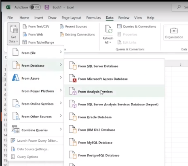Select the Organization data type
The height and width of the screenshot is (166, 188).
click(x=174, y=33)
